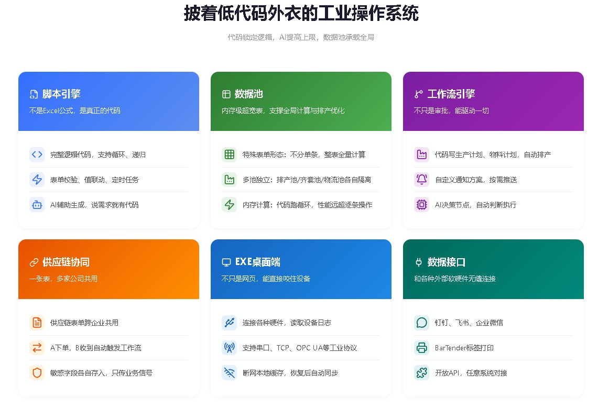Click the text AI决策节点，自动判断执行
This screenshot has width=598, height=408.
point(475,205)
